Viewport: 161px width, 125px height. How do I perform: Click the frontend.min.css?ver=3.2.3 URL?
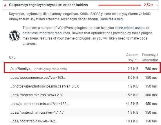36,95
